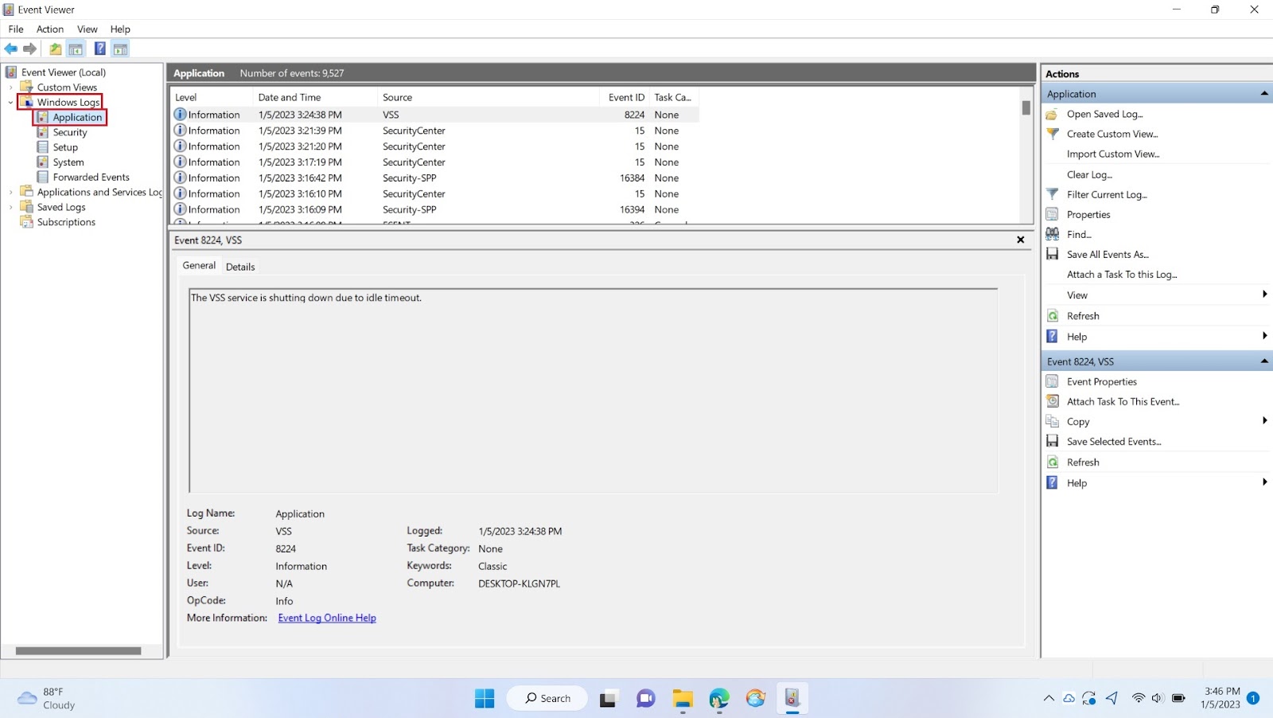Open the Action menu
The width and height of the screenshot is (1273, 718).
point(50,29)
